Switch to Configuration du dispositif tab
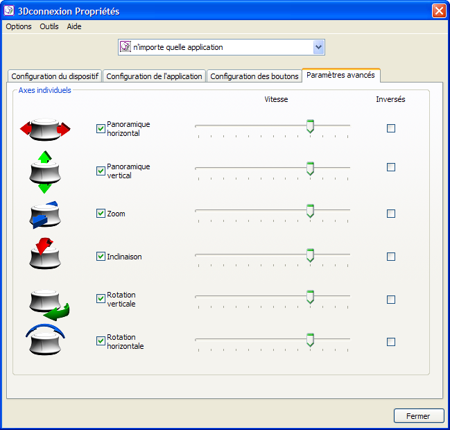450x430 pixels. tap(55, 76)
